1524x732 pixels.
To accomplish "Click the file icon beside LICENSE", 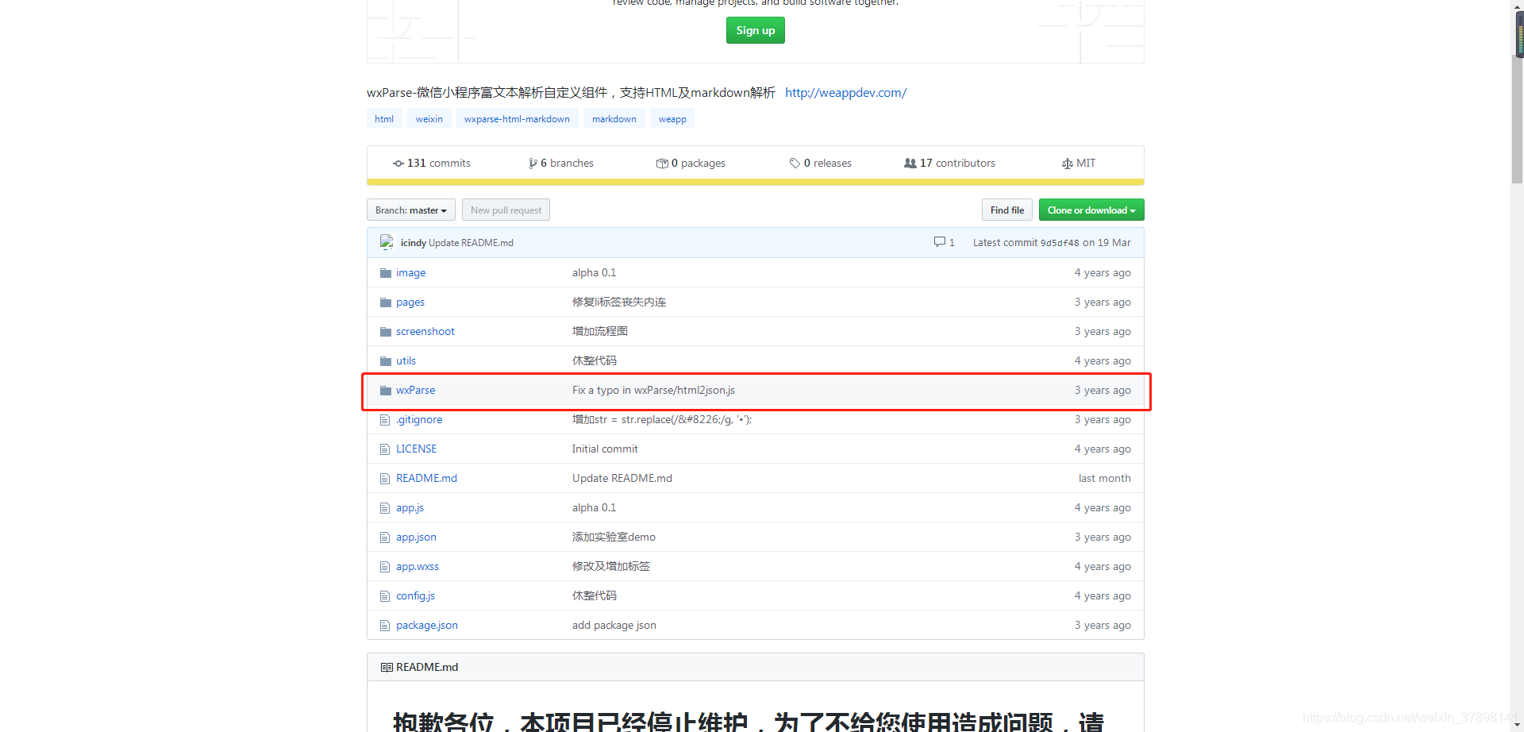I will coord(385,449).
